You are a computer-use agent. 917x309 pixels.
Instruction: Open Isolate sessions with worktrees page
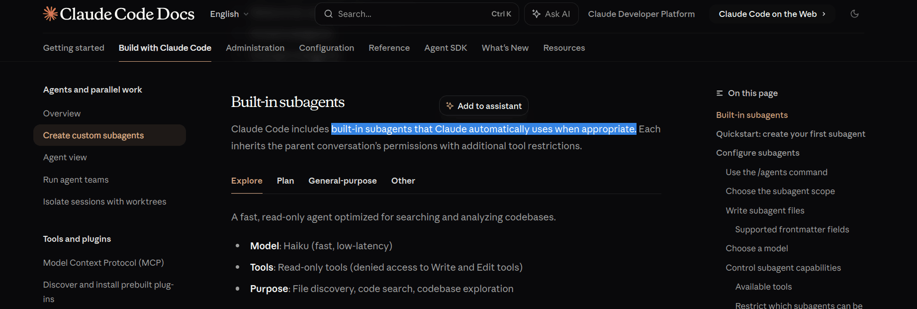click(104, 202)
